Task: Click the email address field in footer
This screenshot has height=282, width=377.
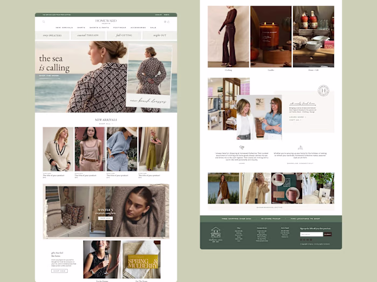Action: [311, 234]
